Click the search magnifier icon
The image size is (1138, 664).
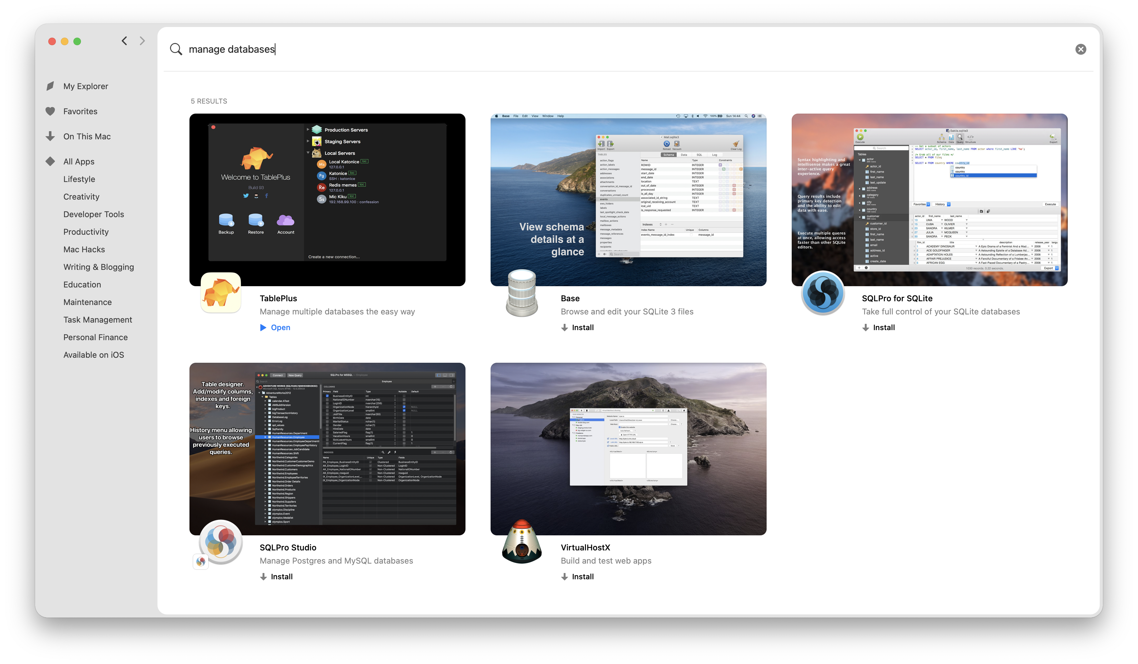click(176, 49)
